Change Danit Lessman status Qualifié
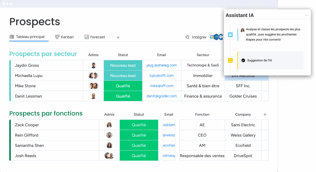316x172 pixels. click(x=123, y=96)
